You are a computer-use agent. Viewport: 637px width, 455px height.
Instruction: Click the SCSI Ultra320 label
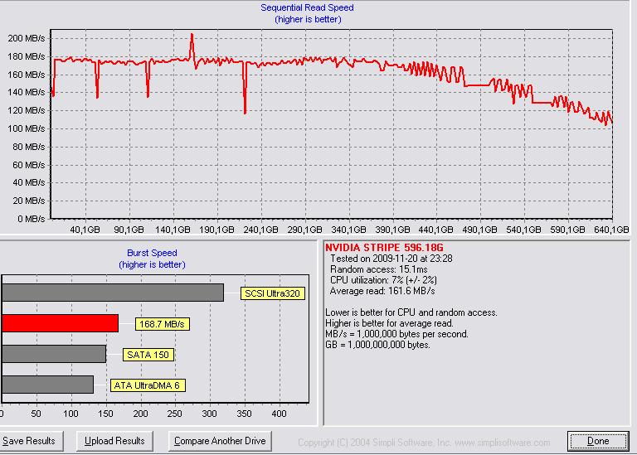(x=273, y=293)
